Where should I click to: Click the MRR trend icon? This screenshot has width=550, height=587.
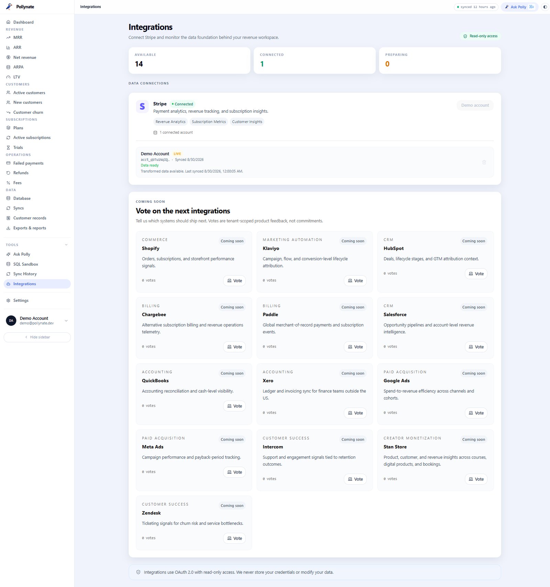8,37
